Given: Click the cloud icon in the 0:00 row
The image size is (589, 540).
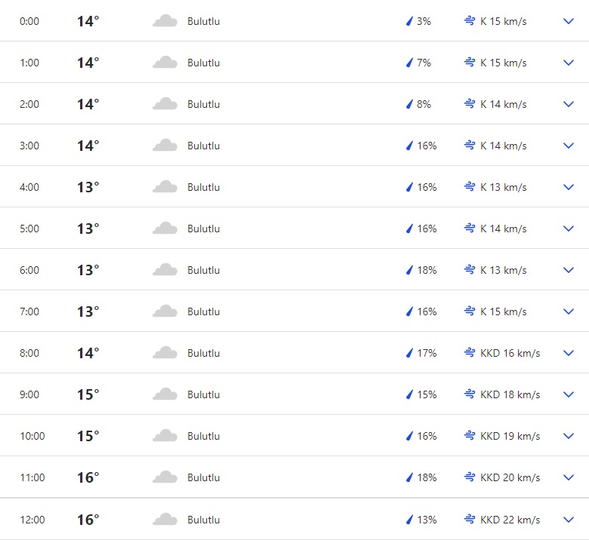Looking at the screenshot, I should (x=165, y=21).
